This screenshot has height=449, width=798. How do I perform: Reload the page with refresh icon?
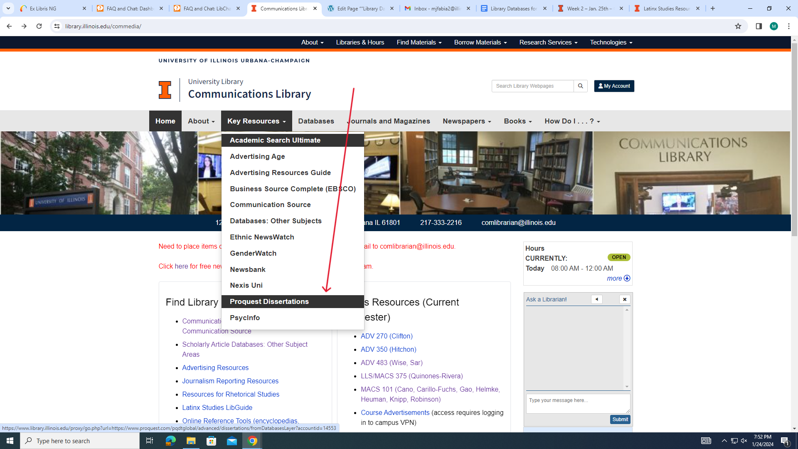tap(39, 26)
